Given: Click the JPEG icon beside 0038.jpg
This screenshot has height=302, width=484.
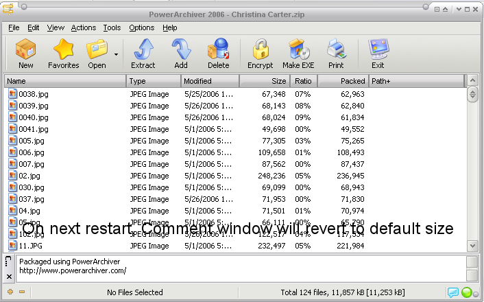Looking at the screenshot, I should (12, 93).
